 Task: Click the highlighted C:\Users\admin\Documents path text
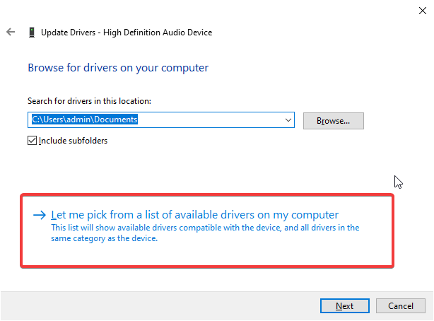click(x=84, y=120)
